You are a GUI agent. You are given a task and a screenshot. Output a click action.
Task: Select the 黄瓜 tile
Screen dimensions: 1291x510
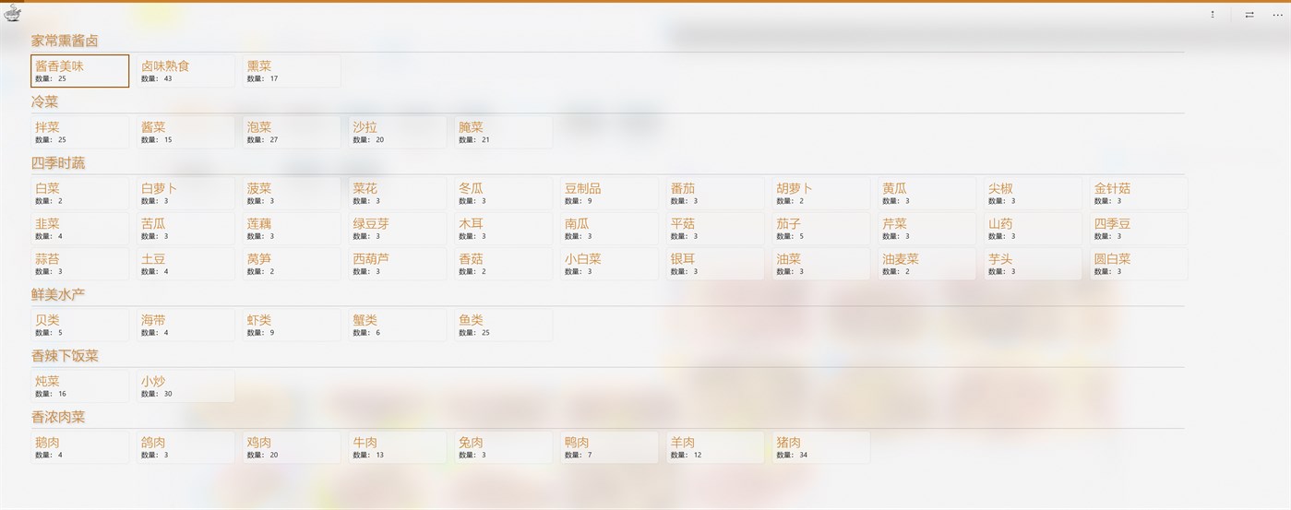click(927, 193)
